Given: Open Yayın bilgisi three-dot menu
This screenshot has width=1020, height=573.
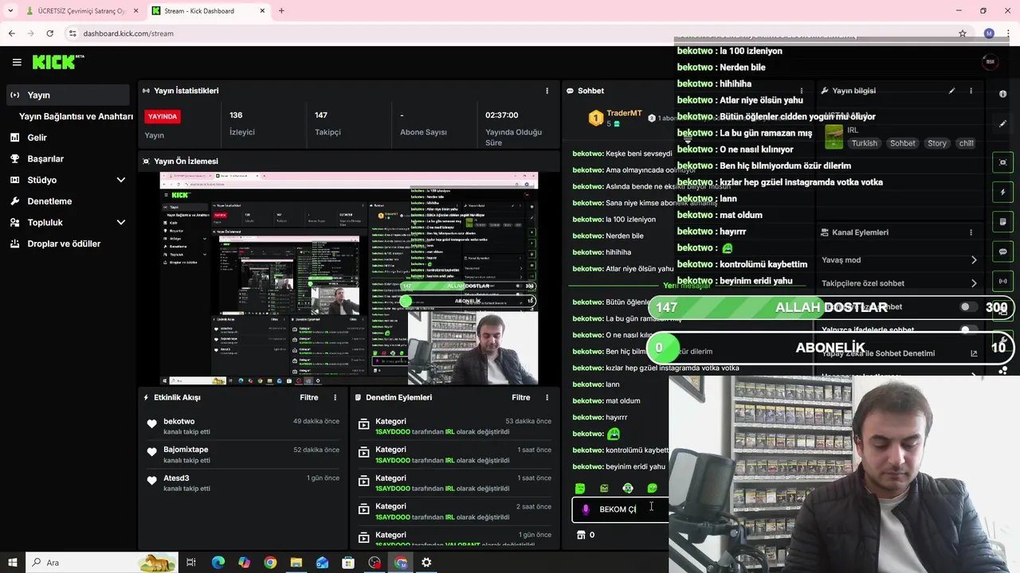Looking at the screenshot, I should tap(971, 91).
